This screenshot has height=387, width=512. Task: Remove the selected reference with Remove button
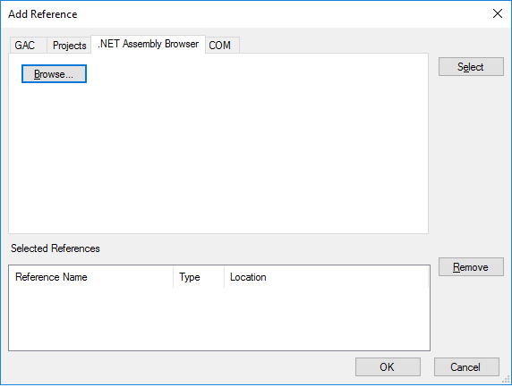pyautogui.click(x=471, y=267)
